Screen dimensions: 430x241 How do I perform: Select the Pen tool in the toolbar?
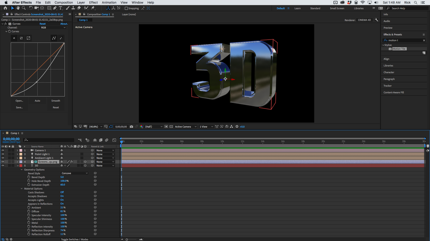[x=55, y=8]
